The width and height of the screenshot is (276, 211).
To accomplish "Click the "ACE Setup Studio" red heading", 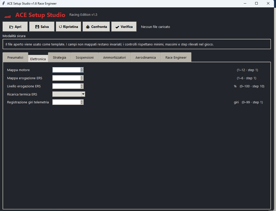I will [x=40, y=15].
